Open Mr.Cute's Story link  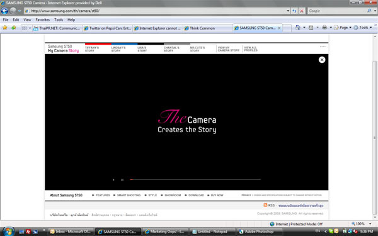pos(197,49)
